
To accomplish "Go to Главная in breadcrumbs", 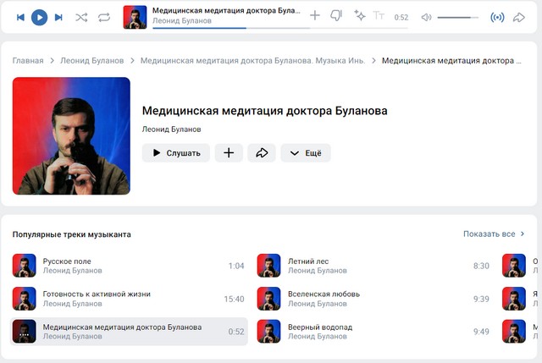I will [28, 61].
